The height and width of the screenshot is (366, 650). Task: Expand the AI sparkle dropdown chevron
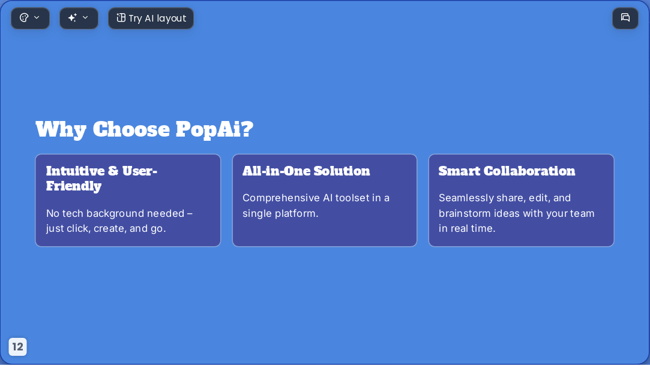click(85, 17)
